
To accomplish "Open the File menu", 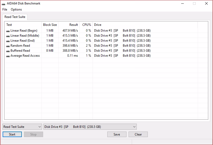I will click(x=5, y=9).
